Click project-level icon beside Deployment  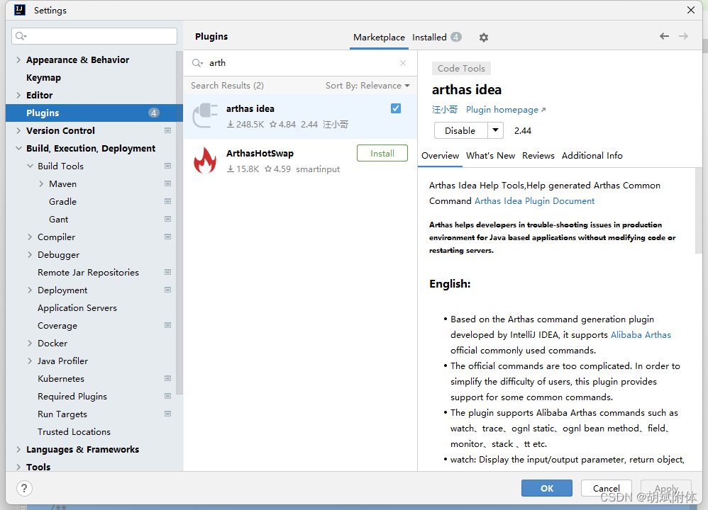(x=167, y=290)
